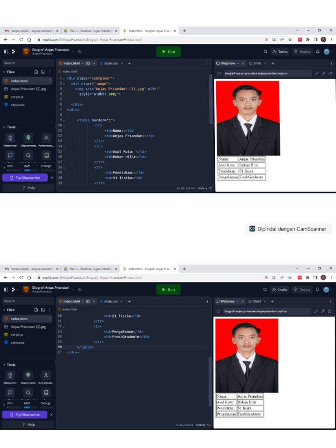
Task: Click Try Ghostwriter button in upper screenshot
Action: pyautogui.click(x=25, y=178)
